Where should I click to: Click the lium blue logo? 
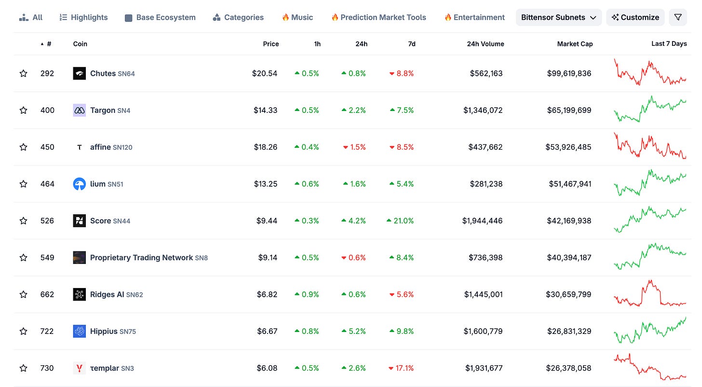click(80, 184)
